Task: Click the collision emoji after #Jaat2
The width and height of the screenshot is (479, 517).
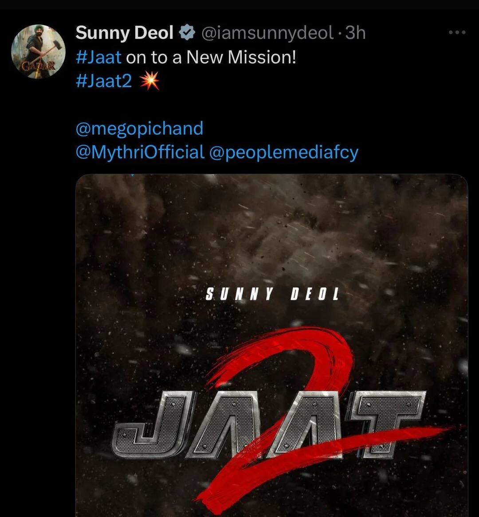Action: [149, 82]
